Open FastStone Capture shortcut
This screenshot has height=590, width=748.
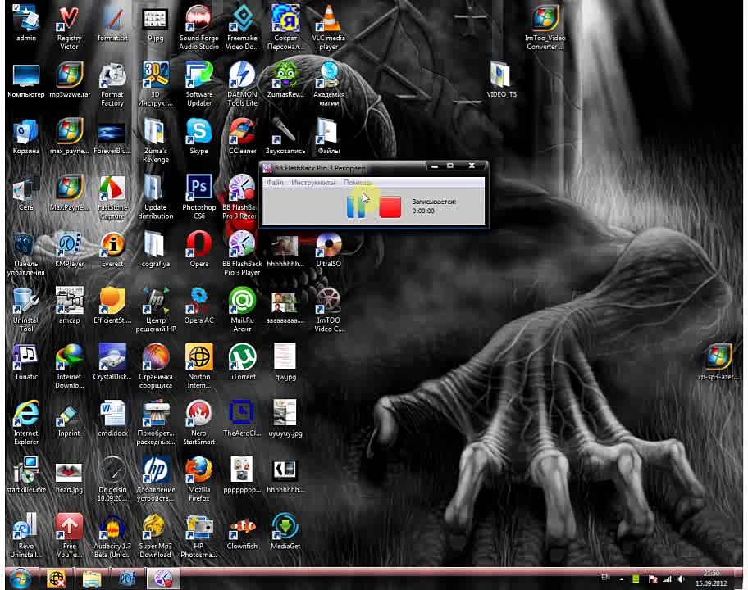[112, 197]
